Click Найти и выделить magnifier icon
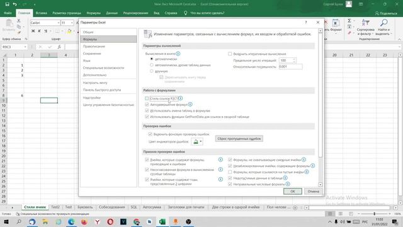Viewport: 403px width, 227px height. (383, 23)
